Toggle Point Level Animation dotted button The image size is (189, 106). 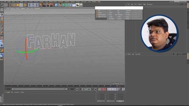click(120, 89)
